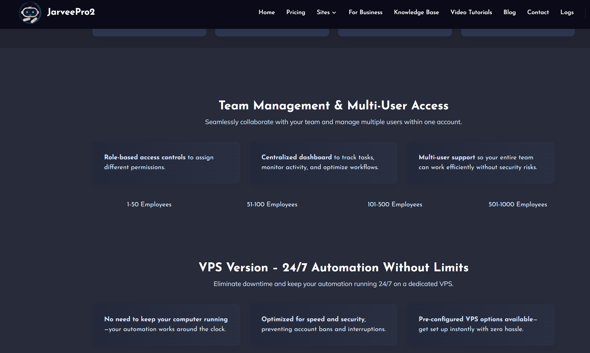Click the chevron arrow beside Sites
Viewport: 590px width, 353px height.
[334, 13]
